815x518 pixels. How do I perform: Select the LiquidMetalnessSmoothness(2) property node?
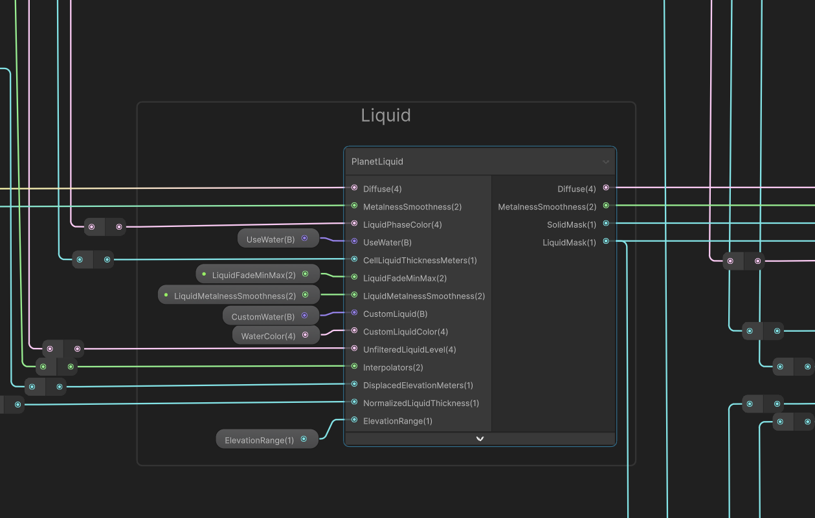[234, 296]
